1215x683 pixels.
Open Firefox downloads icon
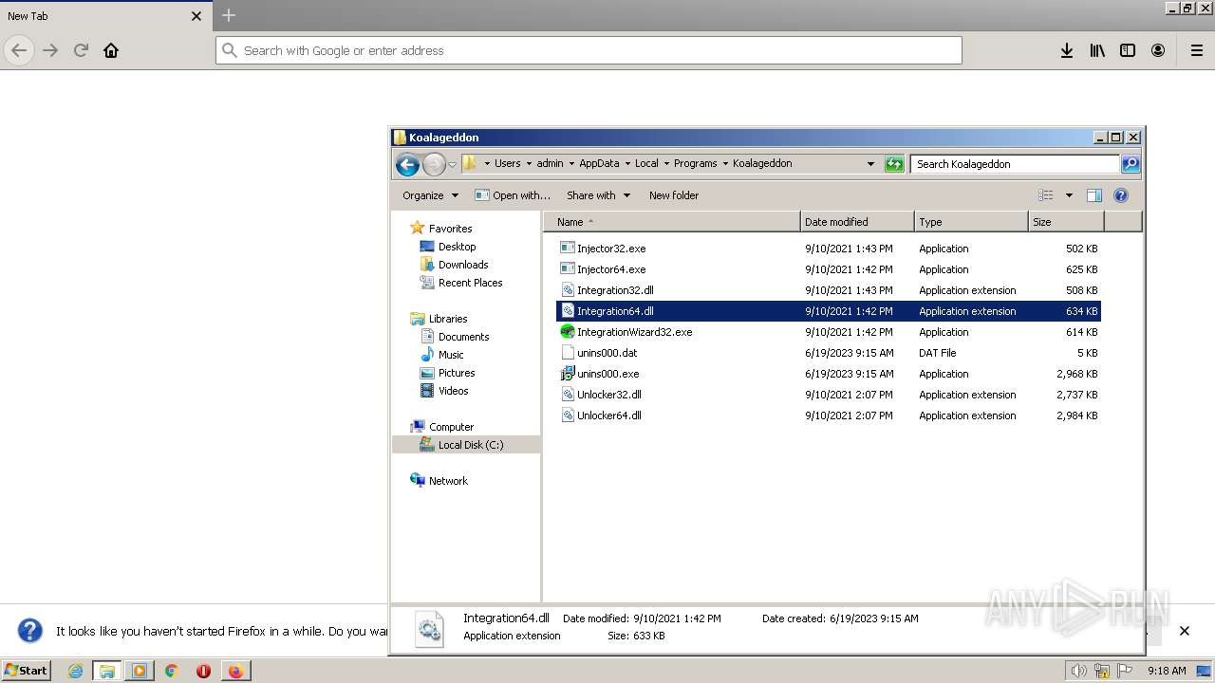(x=1067, y=50)
